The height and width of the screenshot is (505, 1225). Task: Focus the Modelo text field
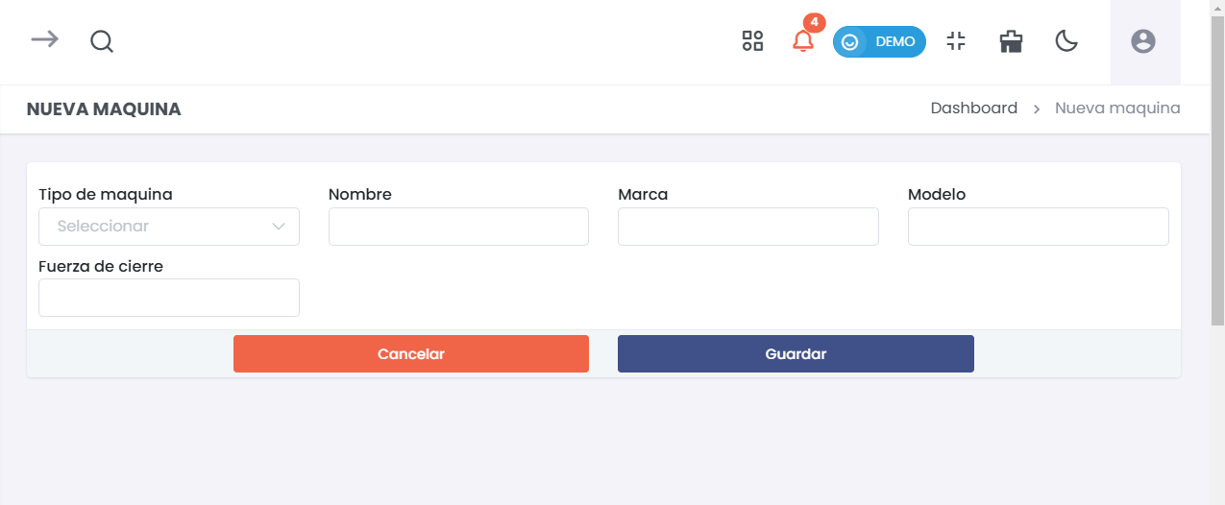pos(1038,227)
